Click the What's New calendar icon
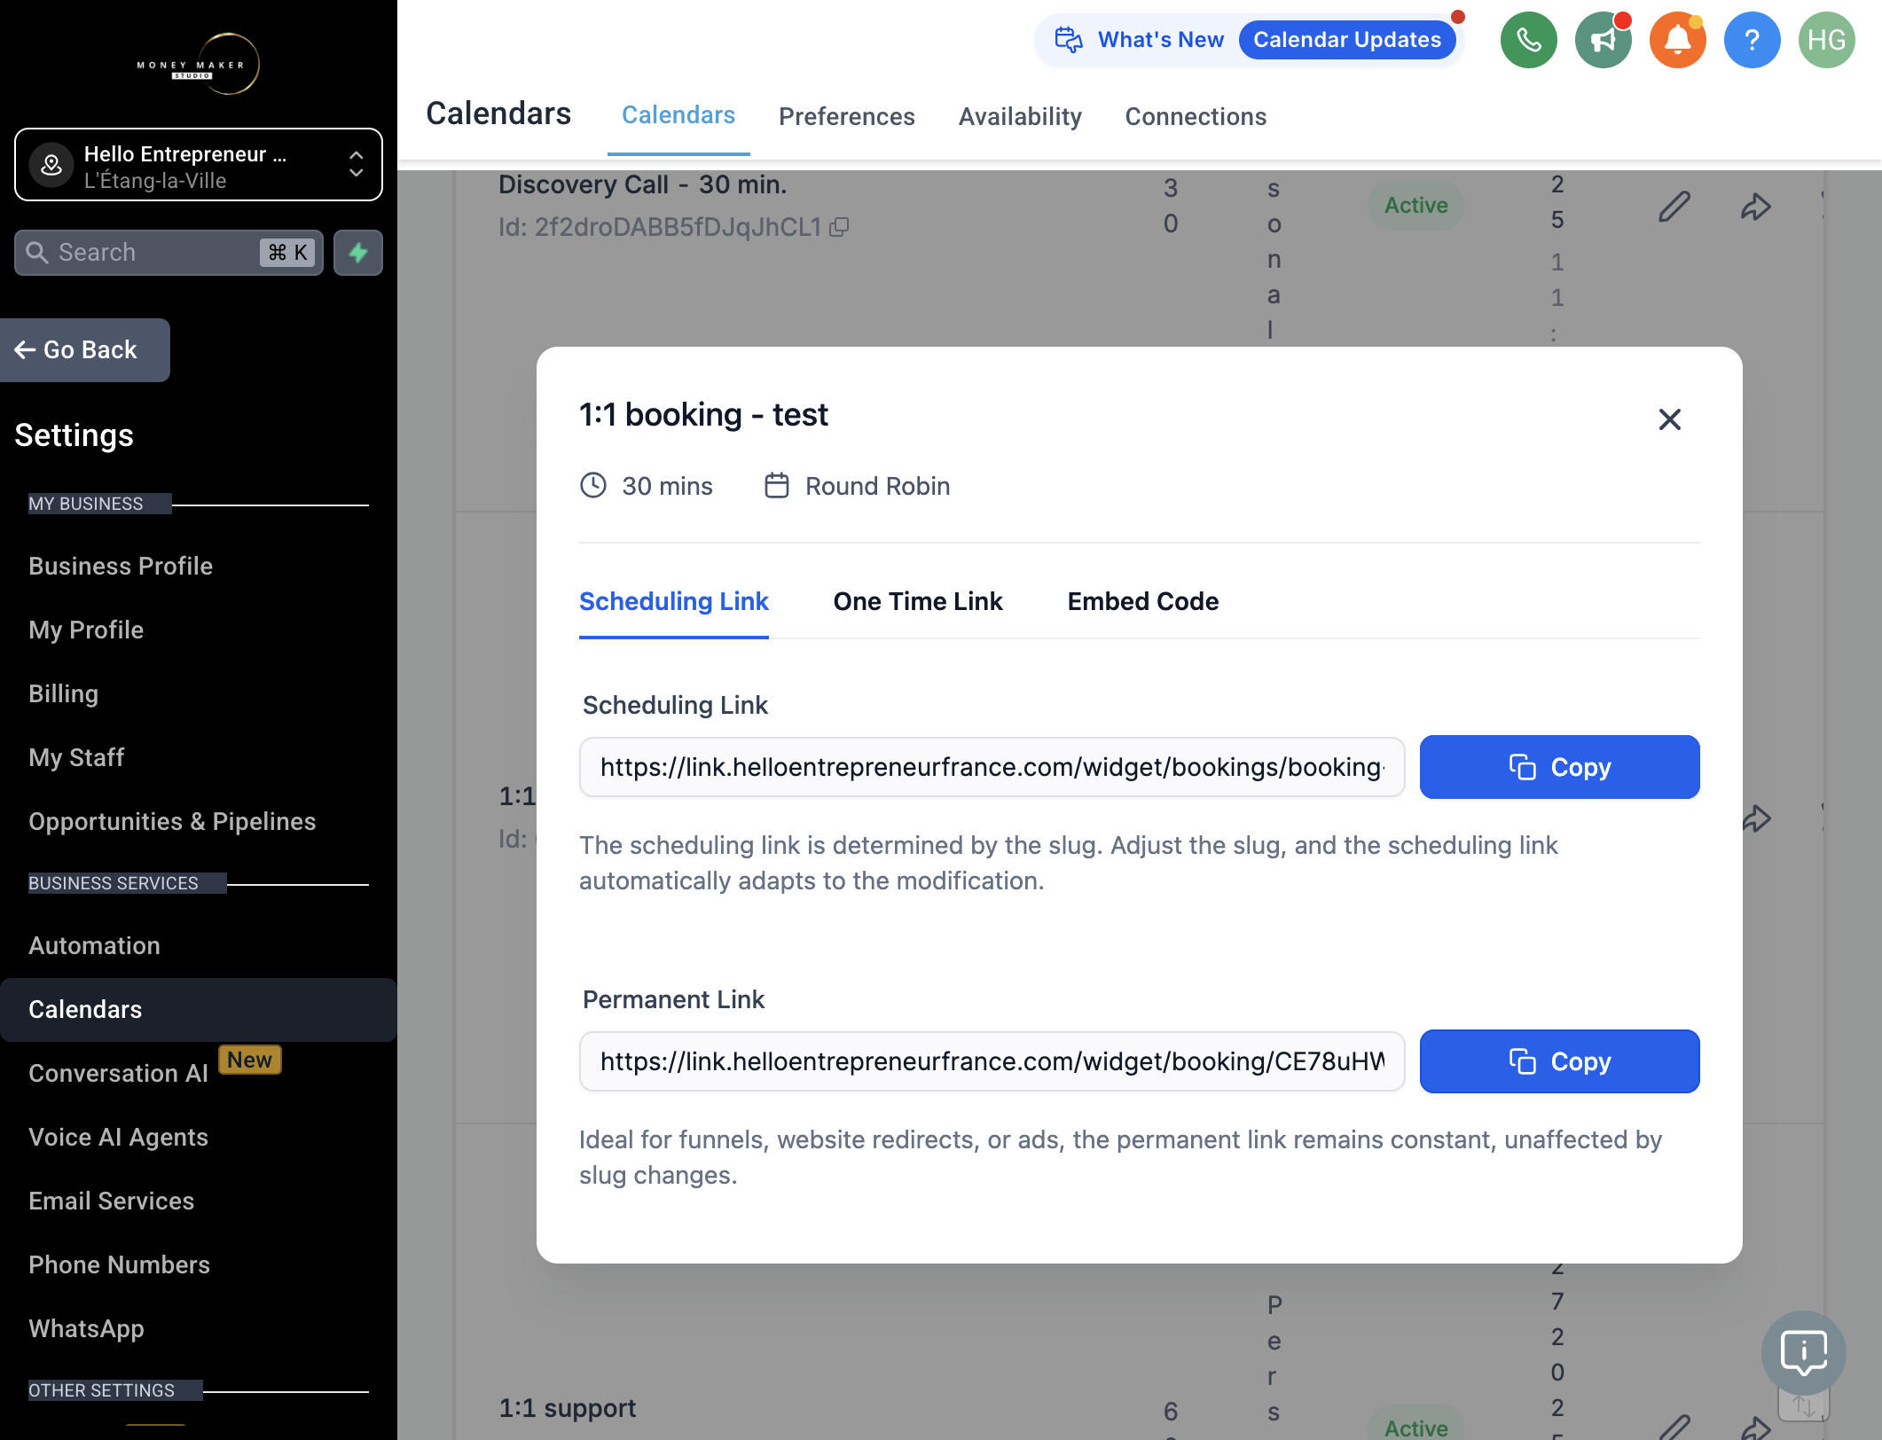 click(1068, 40)
